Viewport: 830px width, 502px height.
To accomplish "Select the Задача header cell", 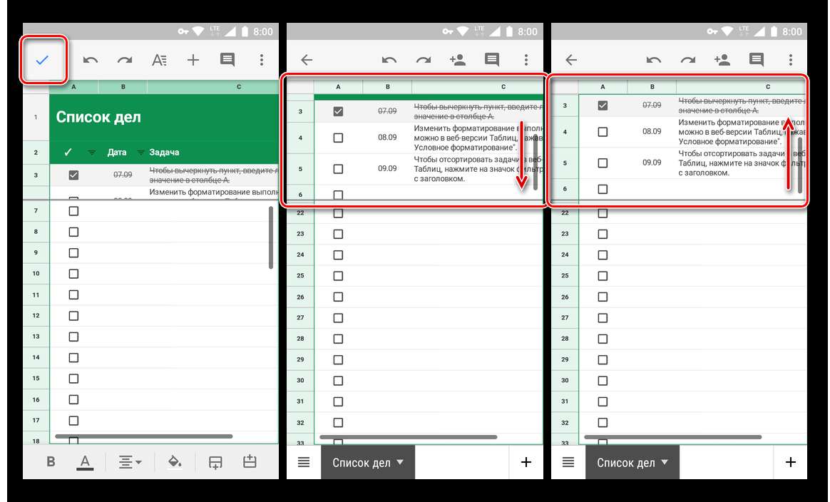I will (x=212, y=153).
